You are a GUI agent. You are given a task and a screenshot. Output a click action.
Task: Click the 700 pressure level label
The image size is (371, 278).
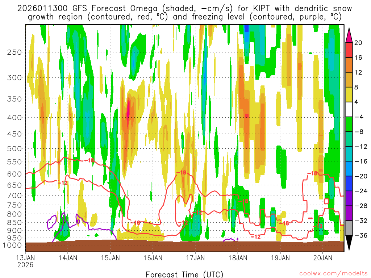coord(14,195)
